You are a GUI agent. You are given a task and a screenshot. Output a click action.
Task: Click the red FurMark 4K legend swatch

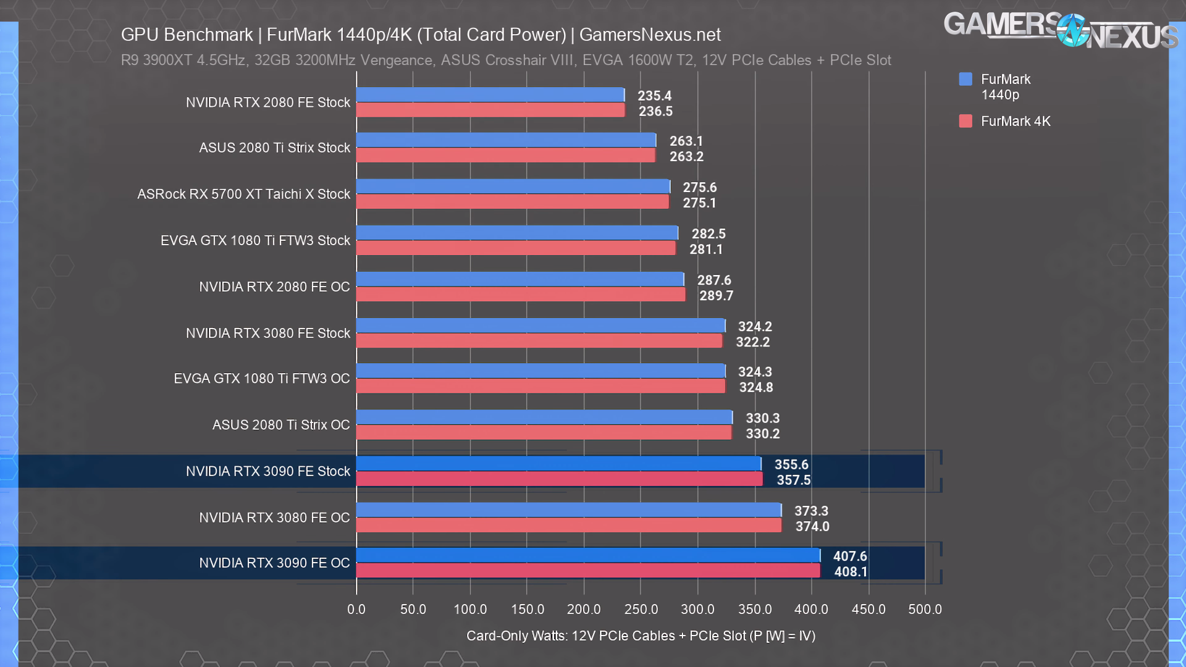click(x=965, y=121)
